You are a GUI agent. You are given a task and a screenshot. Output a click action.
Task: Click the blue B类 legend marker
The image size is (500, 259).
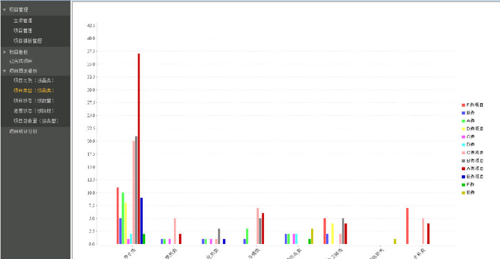pyautogui.click(x=463, y=113)
